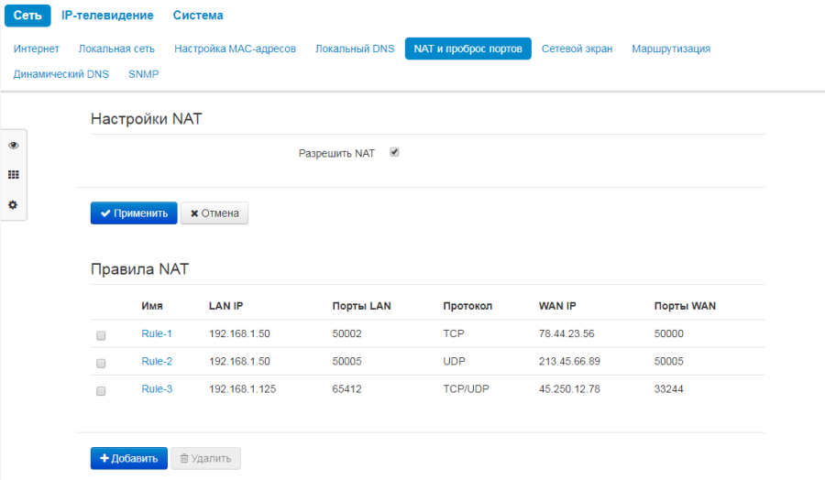The image size is (825, 480).
Task: Click the eye icon in left sidebar
Action: point(13,146)
